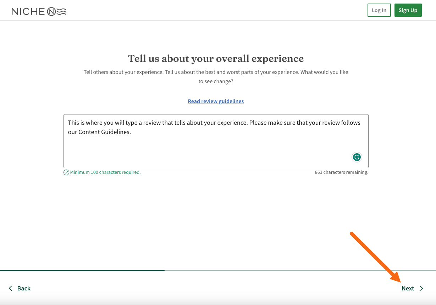Click the Log In button
Screen dimensions: 436x305
pos(379,10)
